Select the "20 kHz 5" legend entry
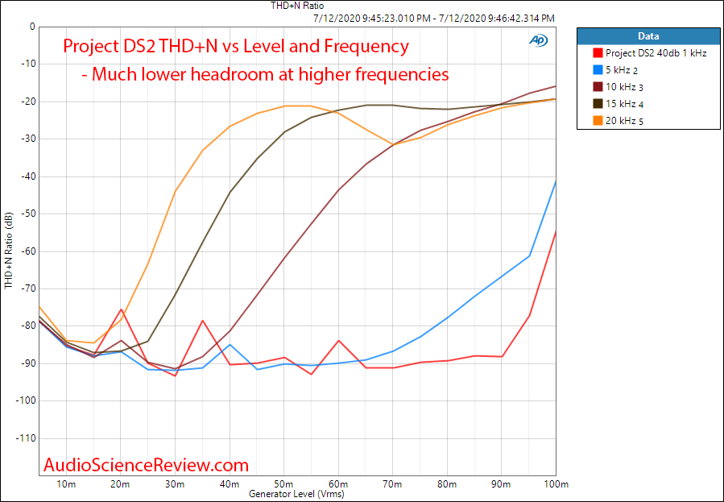This screenshot has height=502, width=724. [x=619, y=121]
